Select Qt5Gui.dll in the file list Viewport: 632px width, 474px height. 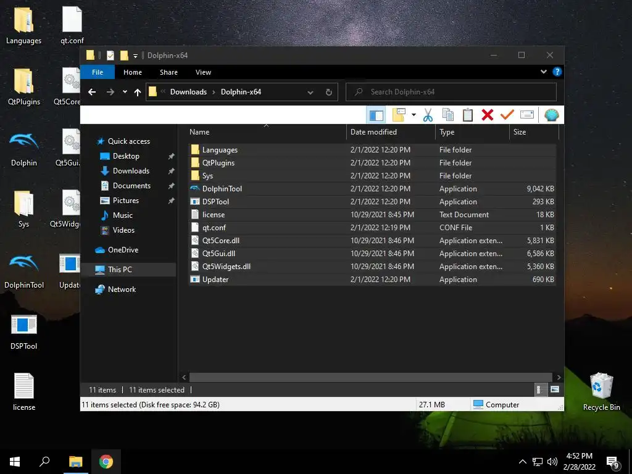[372, 253]
